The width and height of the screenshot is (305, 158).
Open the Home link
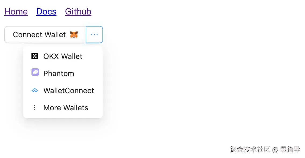coord(16,12)
